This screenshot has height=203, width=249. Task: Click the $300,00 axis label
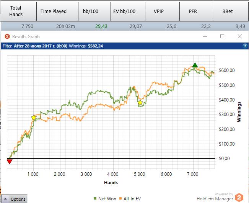pos(226,114)
